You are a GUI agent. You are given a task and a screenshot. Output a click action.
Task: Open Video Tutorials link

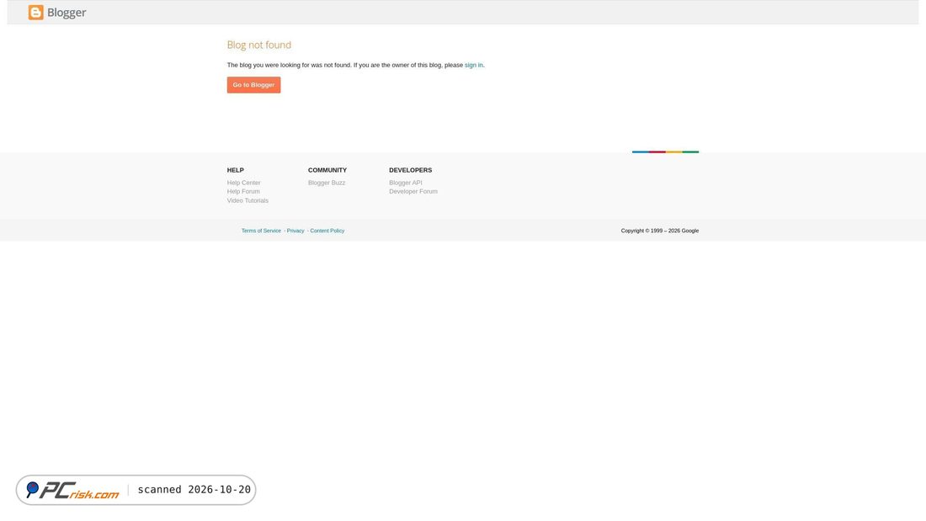point(248,201)
